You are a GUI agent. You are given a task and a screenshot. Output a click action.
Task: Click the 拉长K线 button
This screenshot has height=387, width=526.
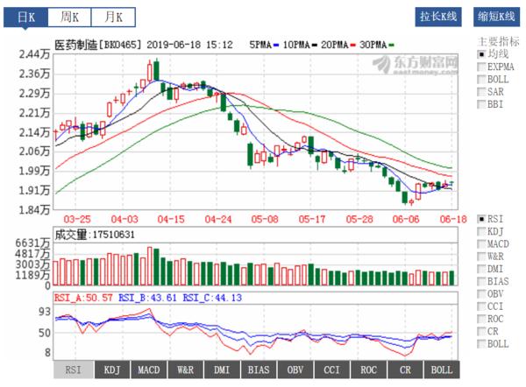[x=438, y=17]
